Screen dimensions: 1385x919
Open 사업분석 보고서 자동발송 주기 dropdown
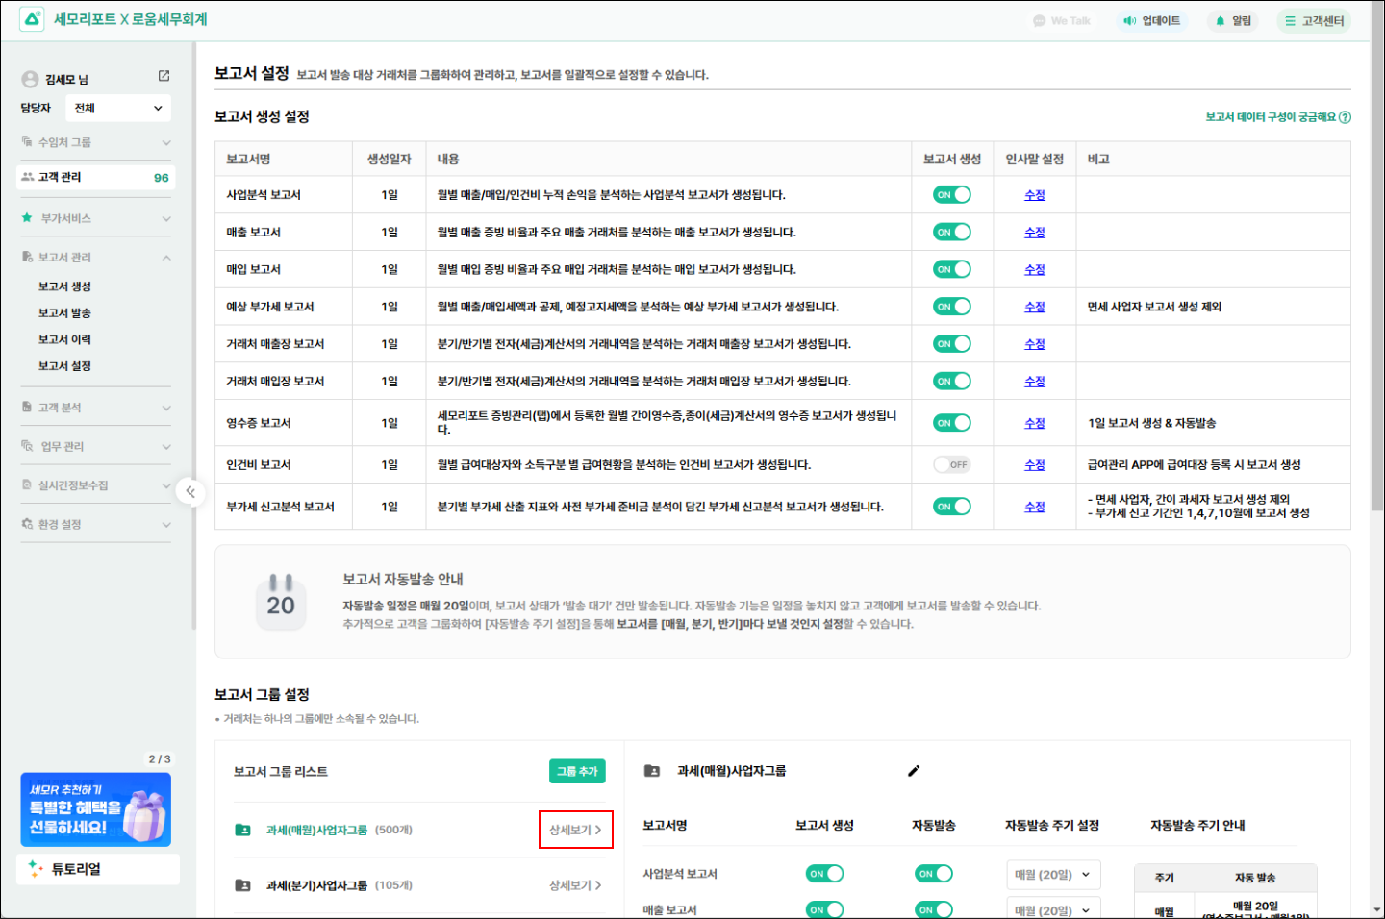coord(1052,875)
